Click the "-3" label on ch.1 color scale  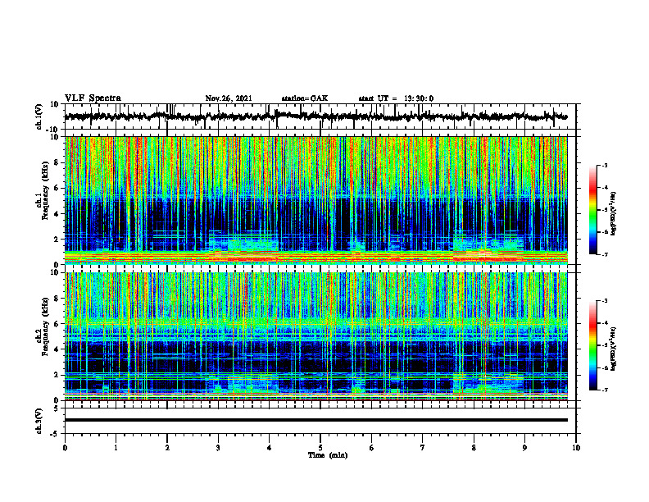pos(605,165)
